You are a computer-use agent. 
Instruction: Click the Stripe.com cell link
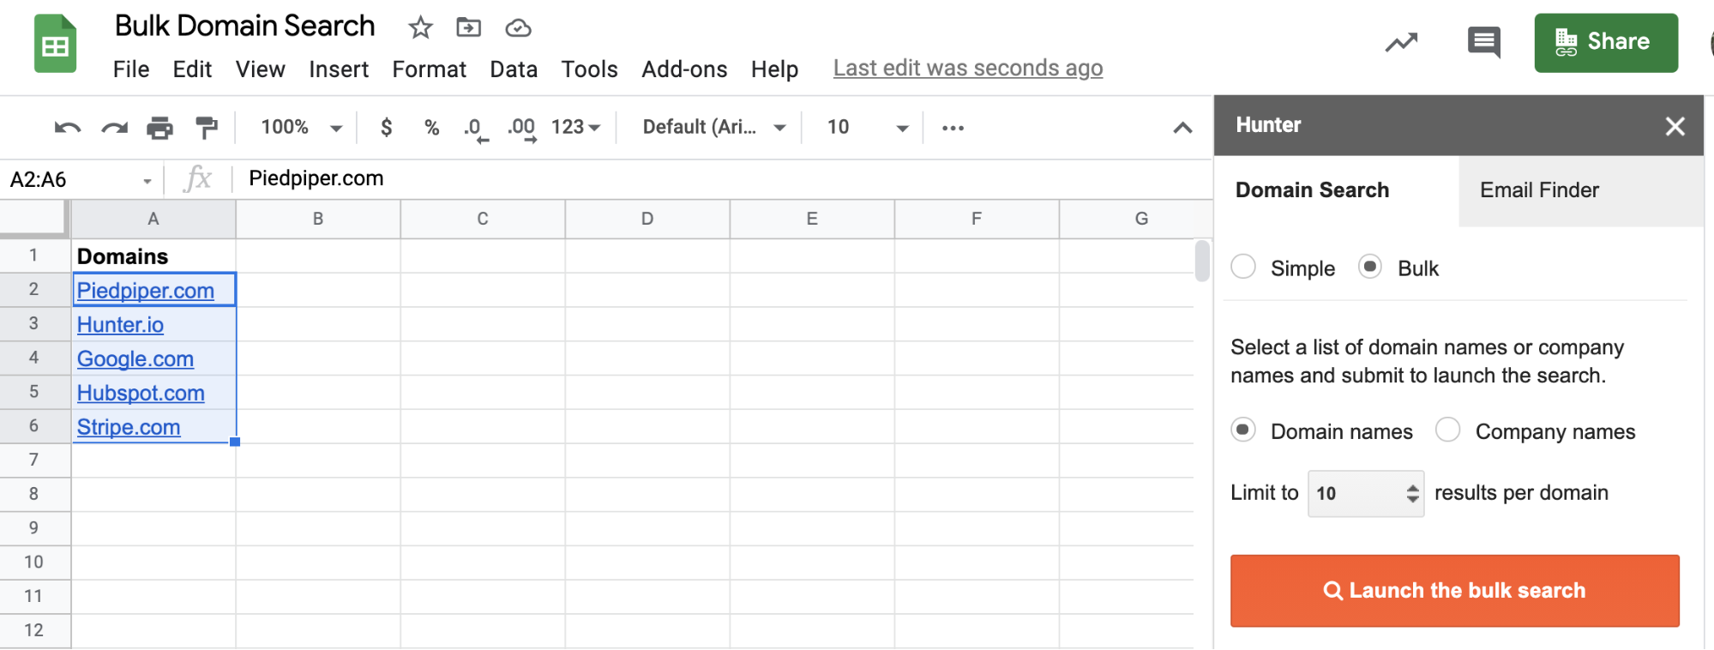click(x=129, y=427)
